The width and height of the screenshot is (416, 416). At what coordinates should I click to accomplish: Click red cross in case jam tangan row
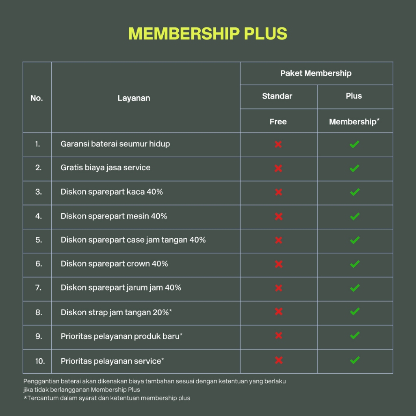(x=278, y=240)
